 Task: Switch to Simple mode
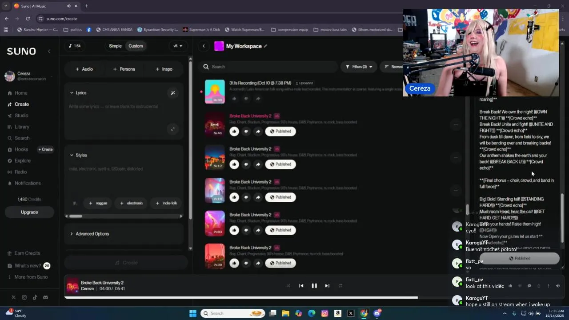pos(115,46)
